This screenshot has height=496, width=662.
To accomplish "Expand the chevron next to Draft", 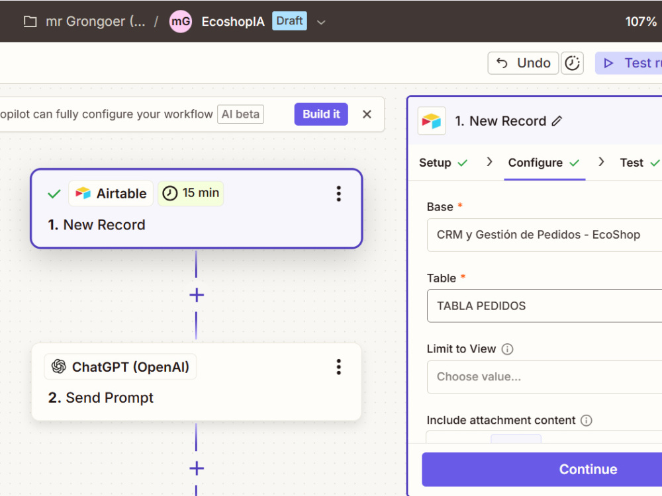I will (321, 22).
